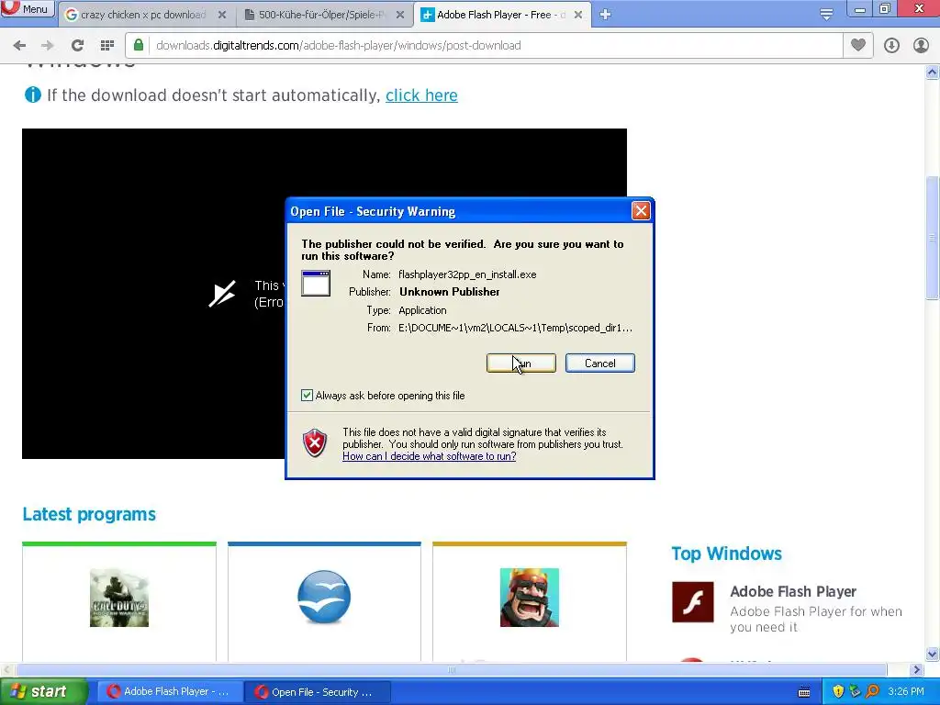Close the crazy chicken tab

tap(222, 15)
